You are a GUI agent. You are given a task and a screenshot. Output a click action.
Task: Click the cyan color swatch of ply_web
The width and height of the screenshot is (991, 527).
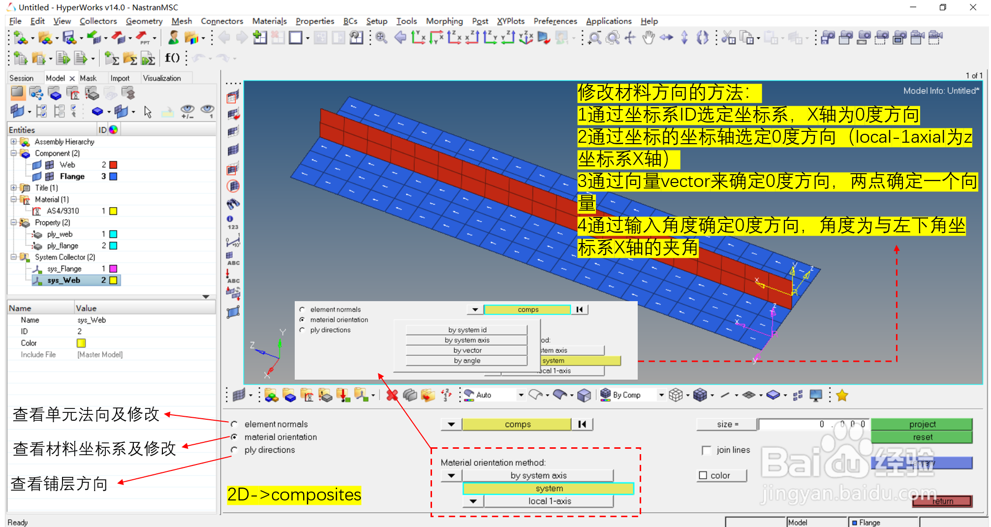[x=113, y=234]
